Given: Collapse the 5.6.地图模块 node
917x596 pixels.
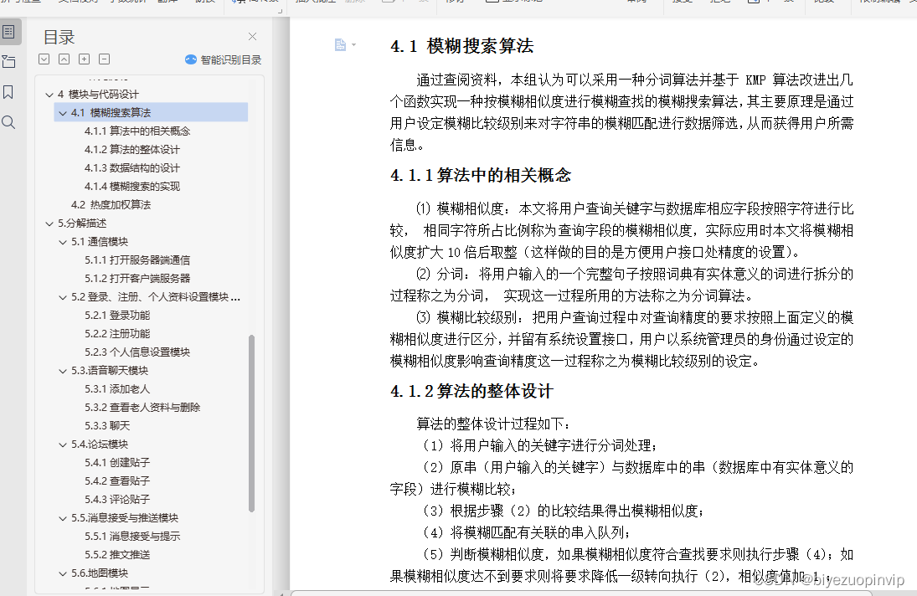Looking at the screenshot, I should [x=63, y=573].
